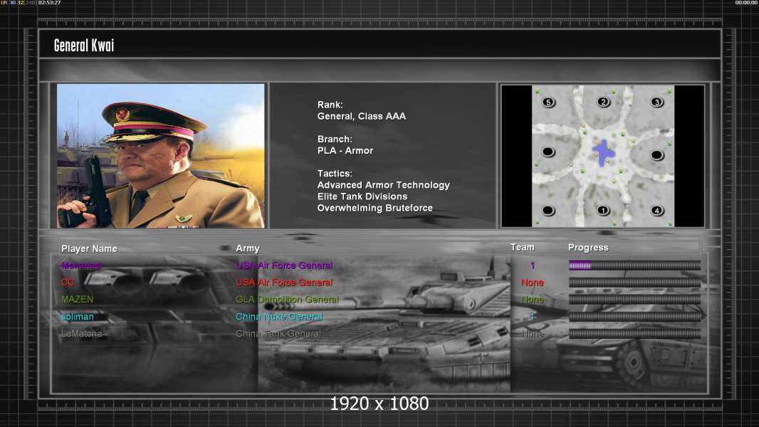Click the 'Army' column header
Screen dimensions: 759x427
(x=248, y=248)
